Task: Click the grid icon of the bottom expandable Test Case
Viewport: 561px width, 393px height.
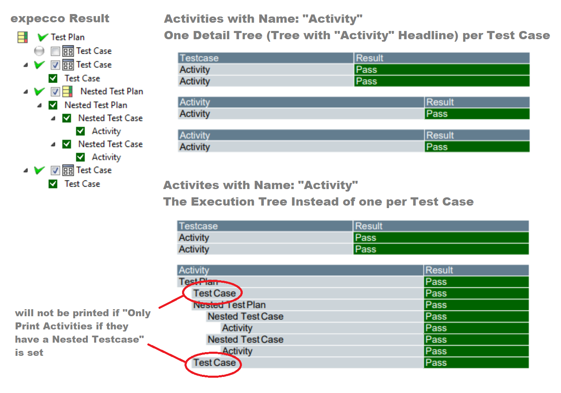Action: 68,170
